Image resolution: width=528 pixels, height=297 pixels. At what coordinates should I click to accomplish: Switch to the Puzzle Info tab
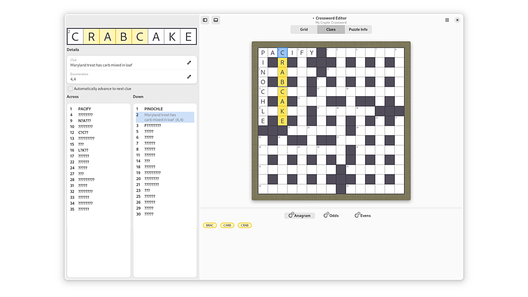click(x=358, y=30)
